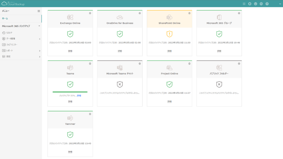Click the Microsoft 365 グループ Office icon
The height and width of the screenshot is (159, 283).
pos(219,17)
